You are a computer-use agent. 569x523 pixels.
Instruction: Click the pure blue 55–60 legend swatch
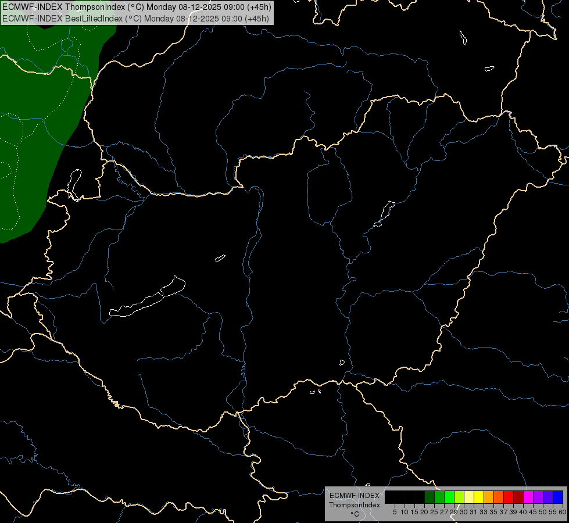[558, 497]
